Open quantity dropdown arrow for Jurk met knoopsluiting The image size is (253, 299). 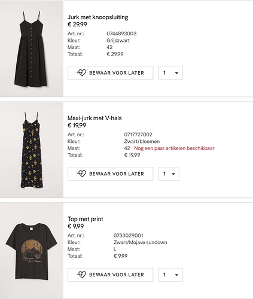point(176,73)
